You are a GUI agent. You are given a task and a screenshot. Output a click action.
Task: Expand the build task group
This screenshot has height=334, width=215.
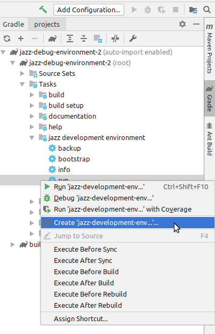(31, 95)
